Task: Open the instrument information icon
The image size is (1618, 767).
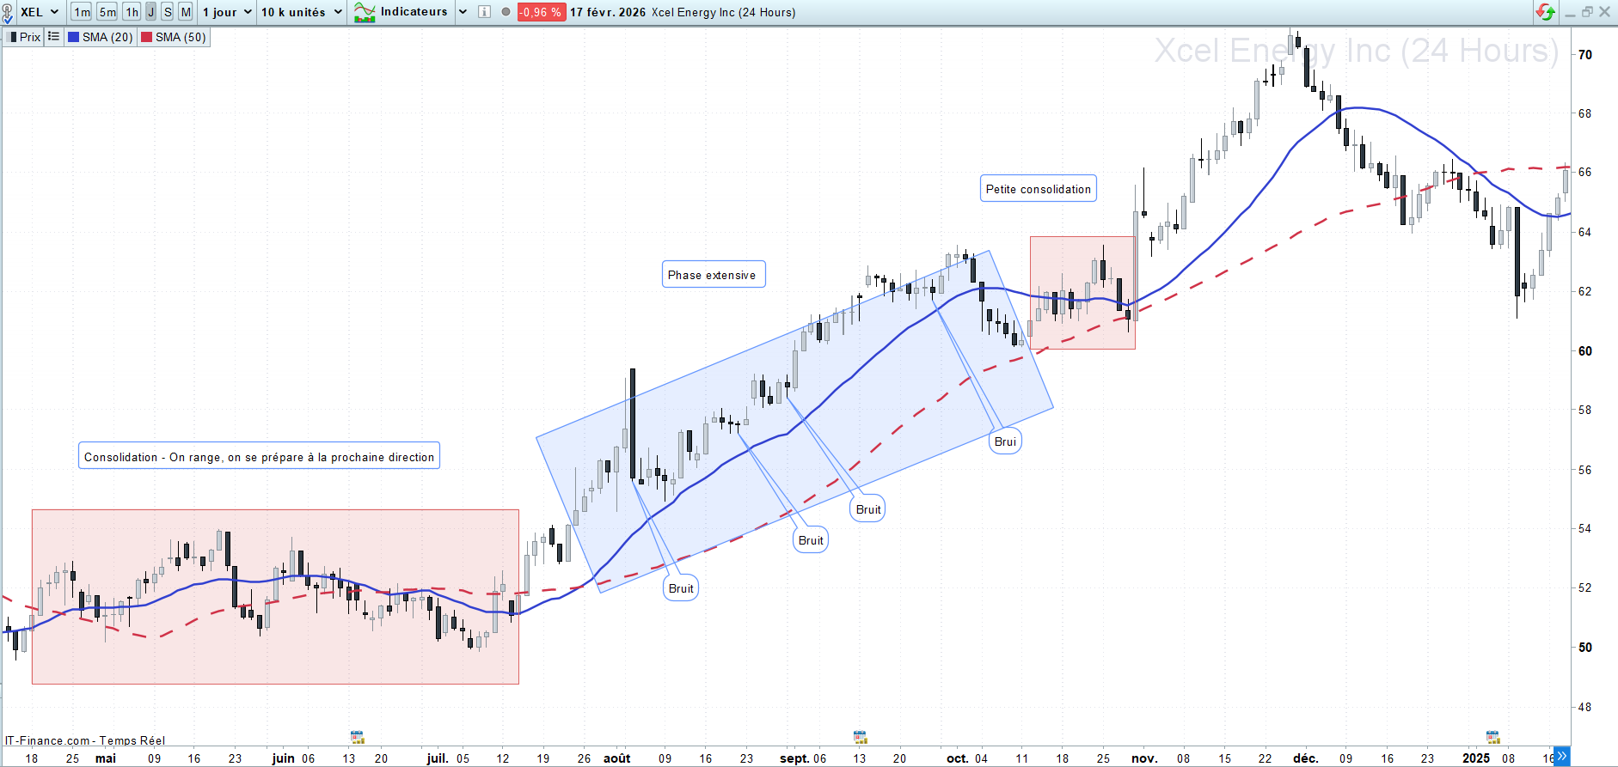Action: click(x=485, y=12)
